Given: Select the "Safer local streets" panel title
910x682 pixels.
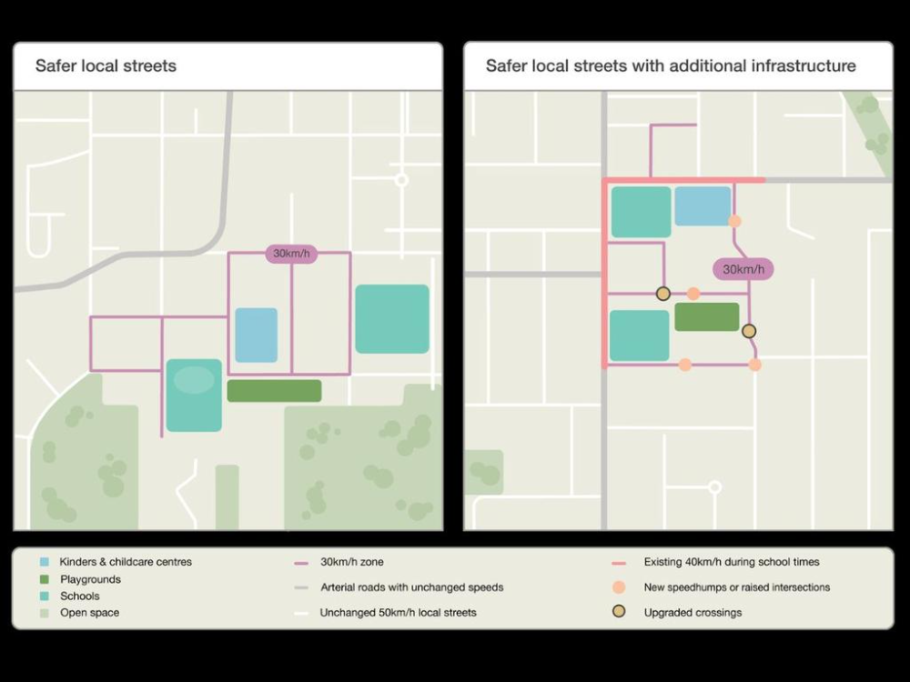Looking at the screenshot, I should coord(106,65).
